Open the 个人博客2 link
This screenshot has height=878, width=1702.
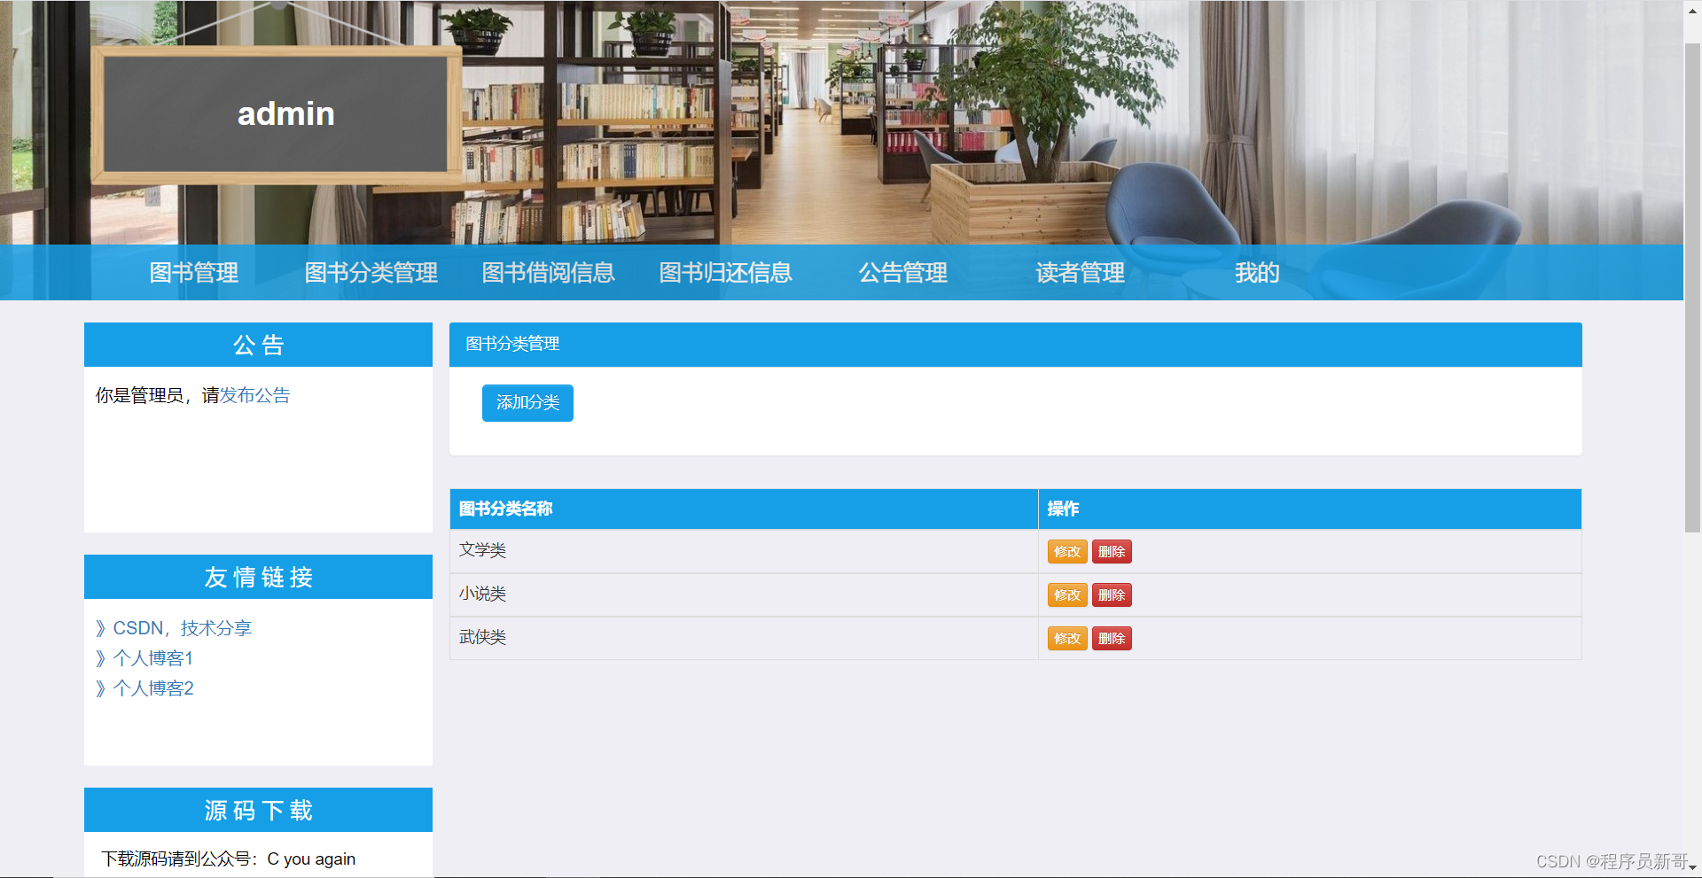click(152, 688)
